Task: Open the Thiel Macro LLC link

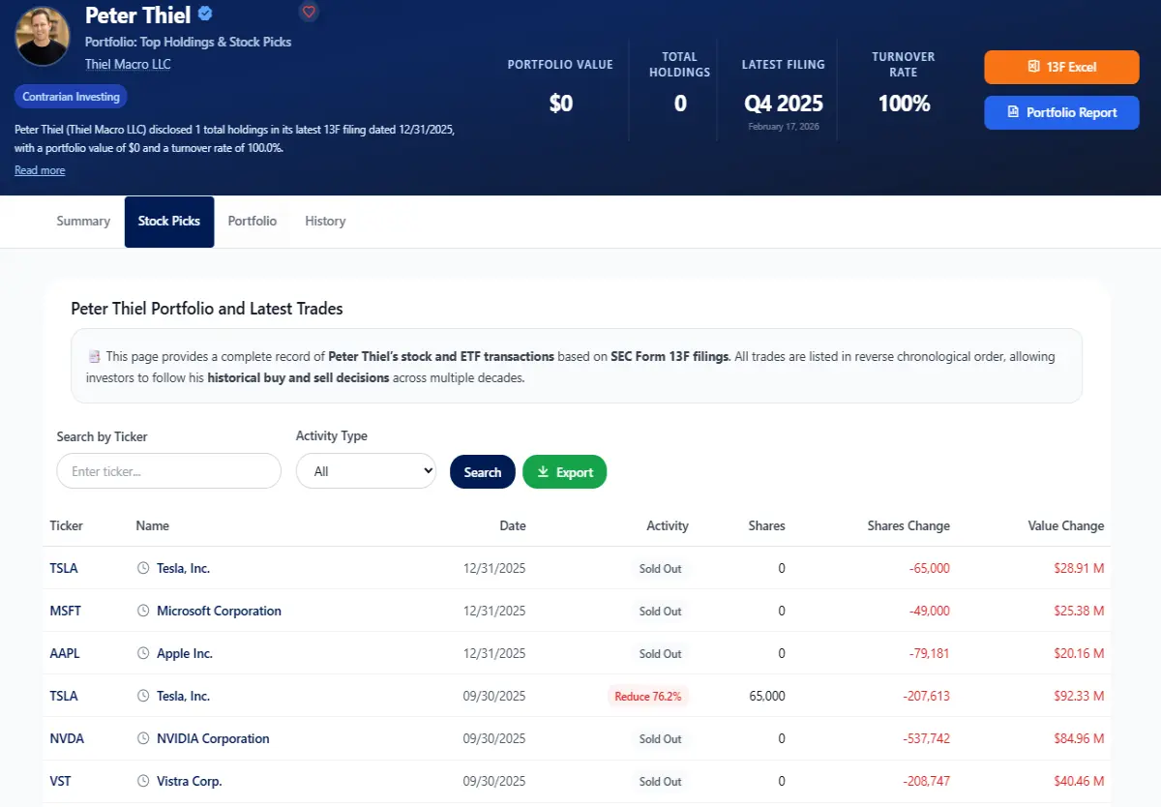Action: click(x=128, y=64)
